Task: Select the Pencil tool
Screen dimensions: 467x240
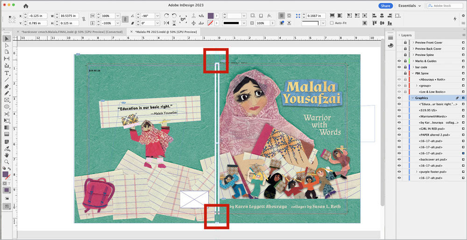Action: click(7, 93)
